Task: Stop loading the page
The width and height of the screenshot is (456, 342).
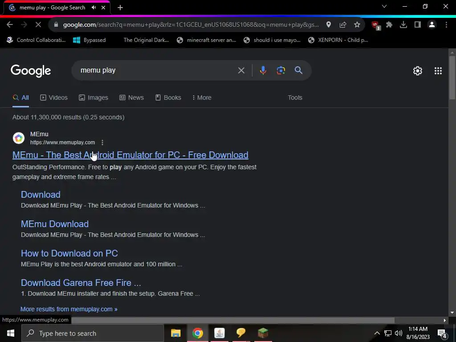Action: pos(38,25)
